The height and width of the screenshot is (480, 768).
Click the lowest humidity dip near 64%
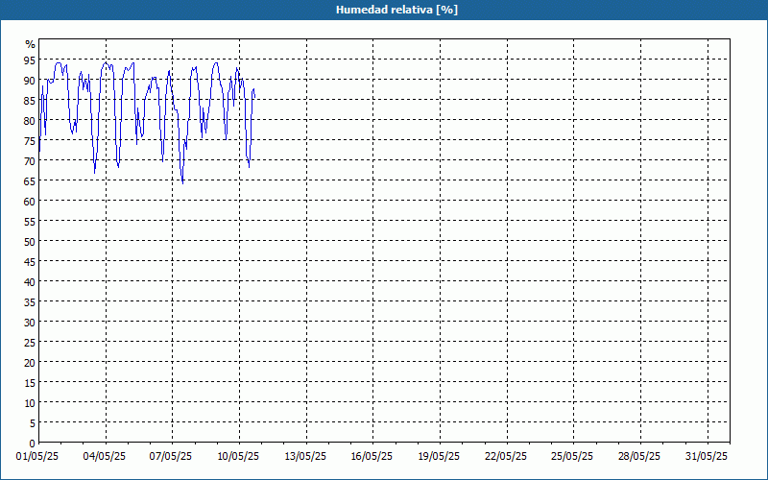(x=182, y=183)
